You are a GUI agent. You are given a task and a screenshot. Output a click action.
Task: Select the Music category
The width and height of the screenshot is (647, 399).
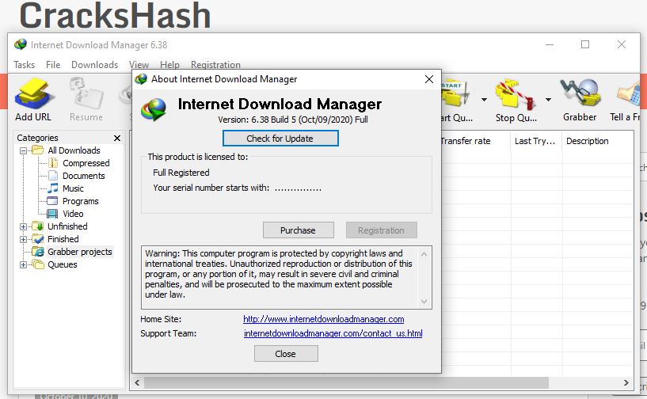click(73, 188)
